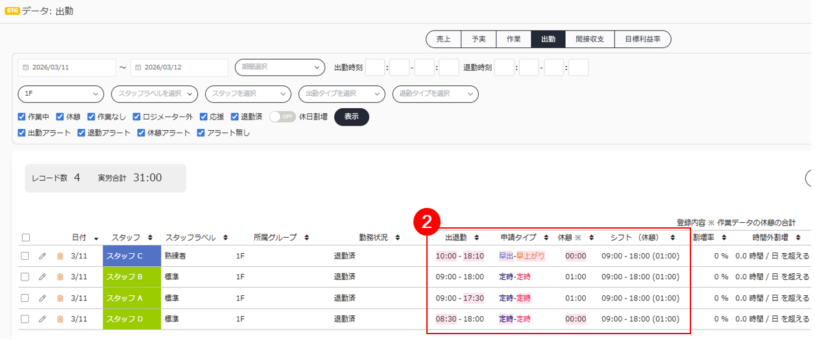Viewport: 815px width, 340px height.
Task: Sort by 申請タイプ column header
Action: point(522,237)
